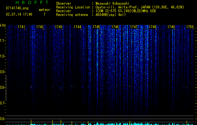Click the Ogata-vill. Akita-Pref. JAPAN location text
The height and width of the screenshot is (125, 197).
pyautogui.click(x=140, y=7)
